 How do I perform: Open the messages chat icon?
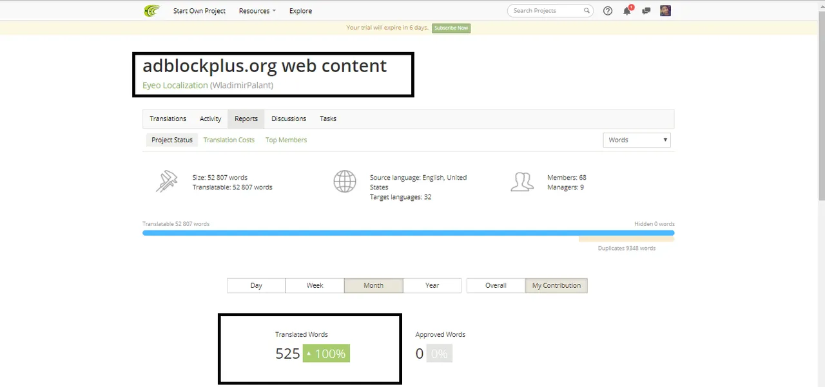tap(646, 11)
